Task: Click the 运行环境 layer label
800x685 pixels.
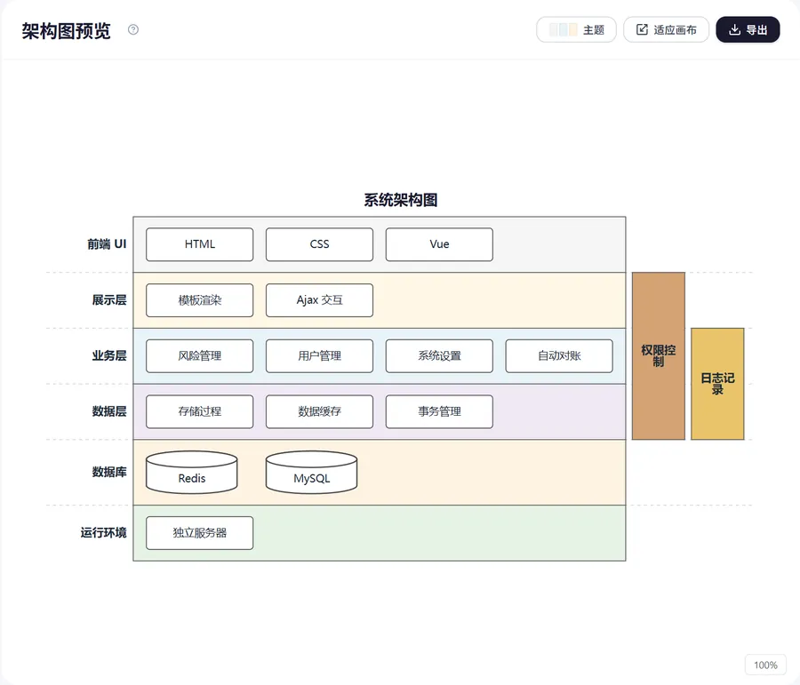Action: (104, 533)
